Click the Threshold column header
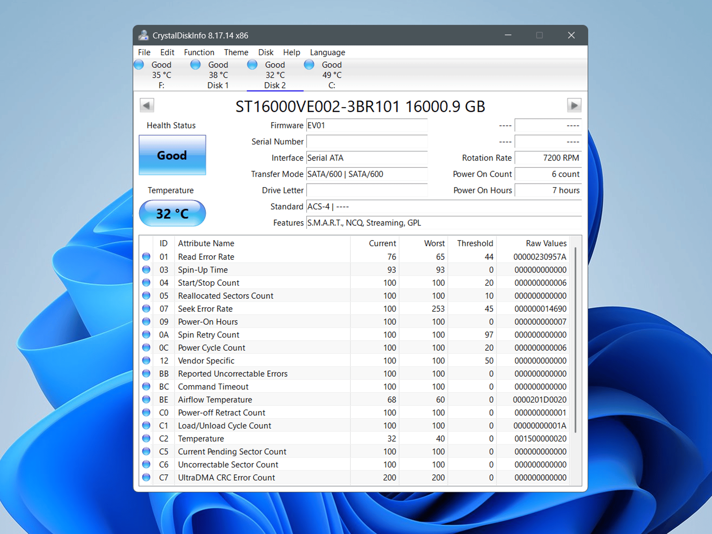 (472, 243)
